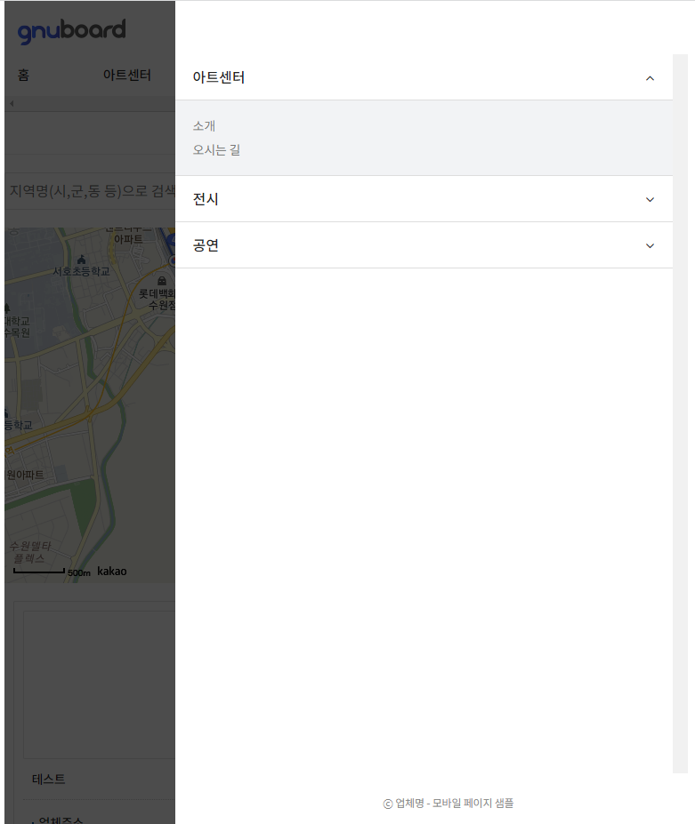The height and width of the screenshot is (824, 695).
Task: Expand the 공연 section chevron
Action: click(x=650, y=245)
